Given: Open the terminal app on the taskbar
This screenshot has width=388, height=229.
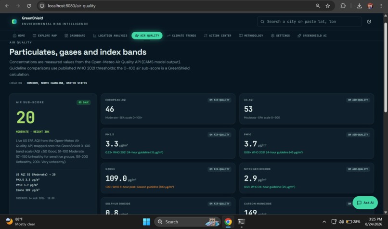Looking at the screenshot, I should pyautogui.click(x=241, y=222).
